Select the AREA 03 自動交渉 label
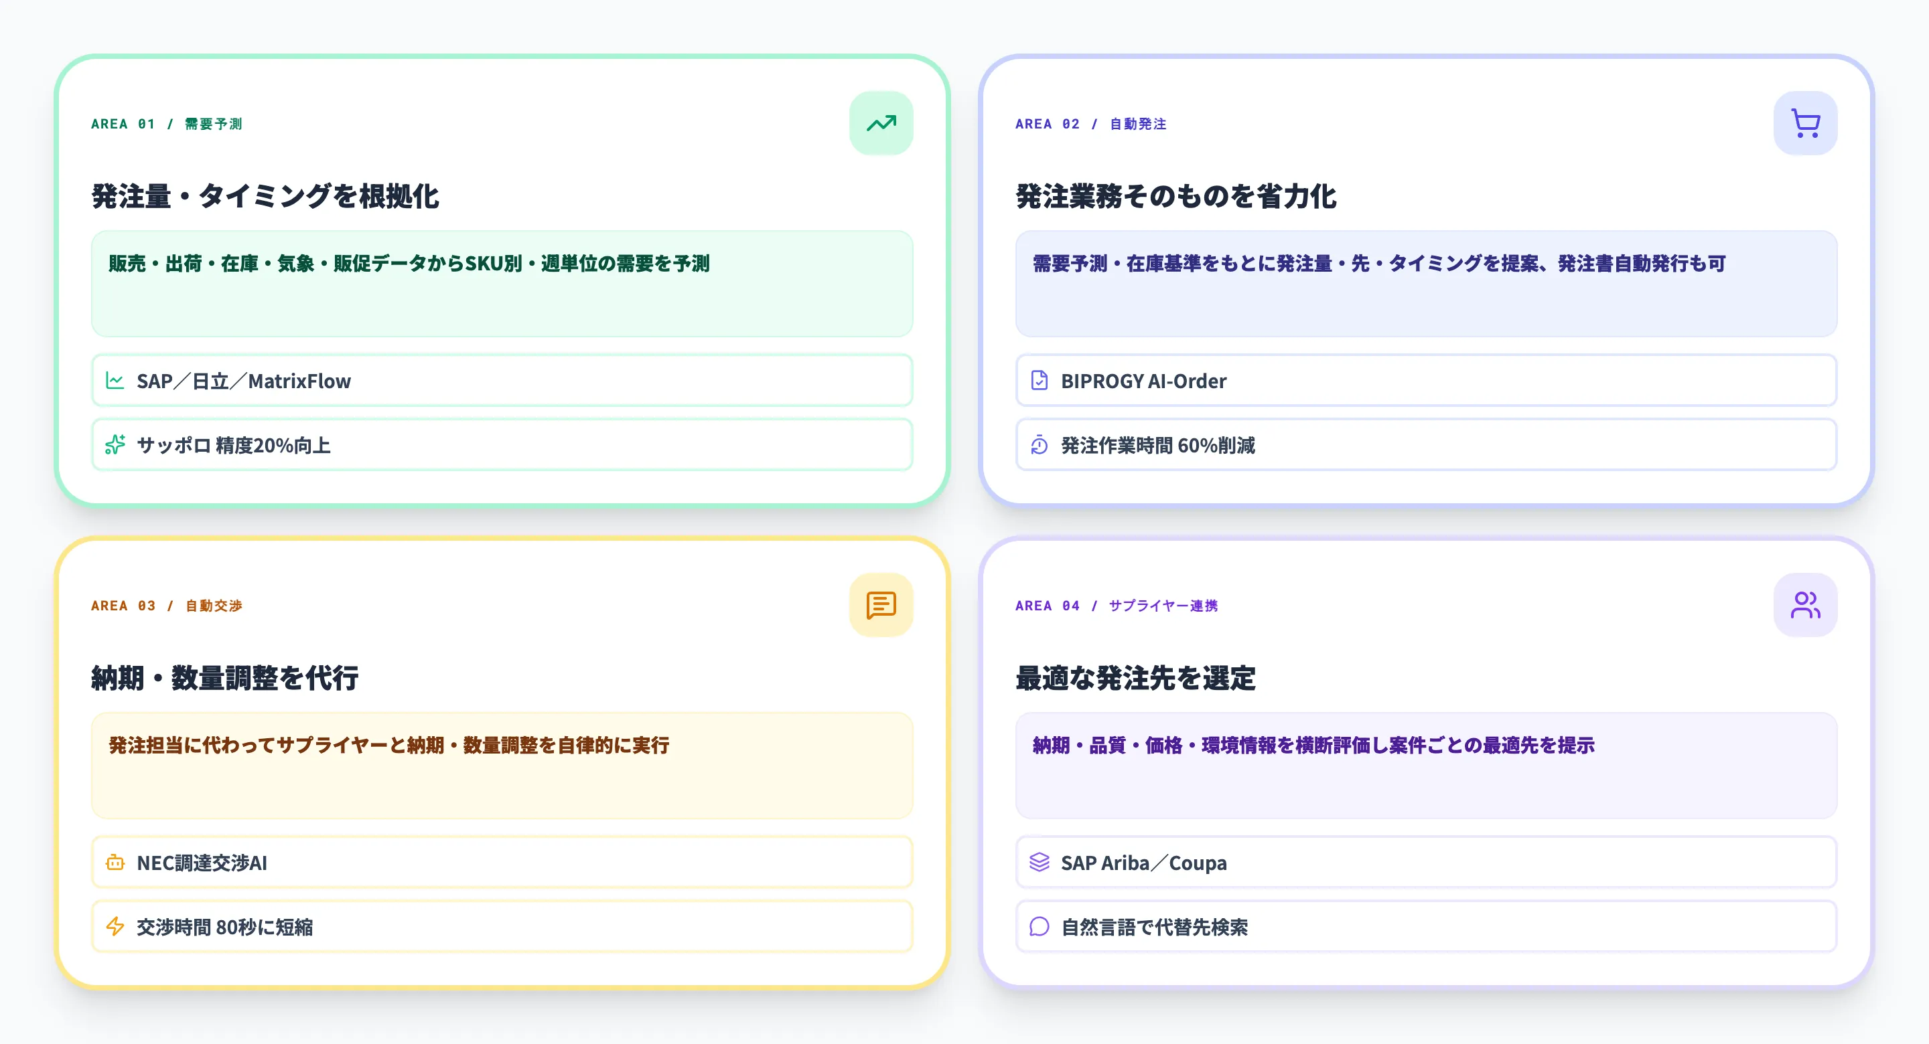 tap(166, 606)
